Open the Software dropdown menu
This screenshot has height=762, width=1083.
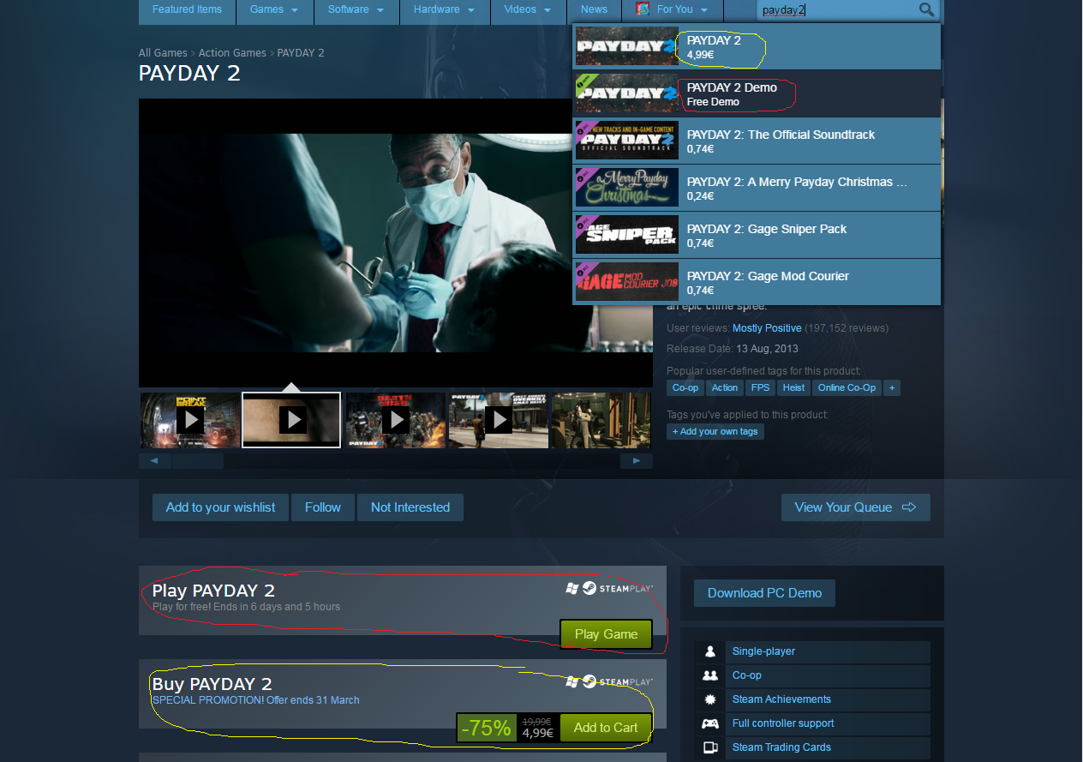pyautogui.click(x=356, y=9)
